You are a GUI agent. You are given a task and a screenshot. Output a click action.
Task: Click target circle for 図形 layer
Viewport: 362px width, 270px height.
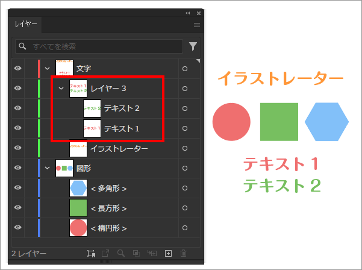click(185, 168)
